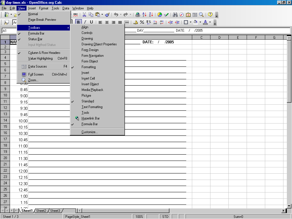Apply Currency number format icon
The height and width of the screenshot is (219, 292).
(135, 22)
